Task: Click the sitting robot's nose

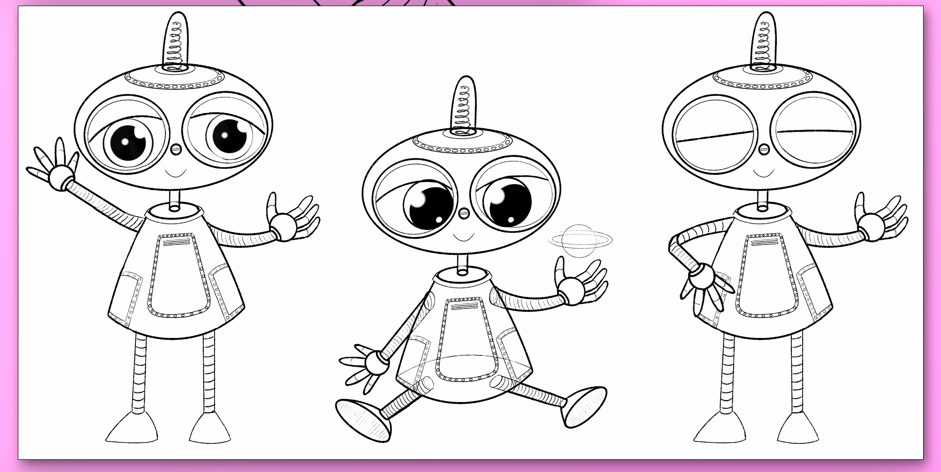Action: pos(463,214)
